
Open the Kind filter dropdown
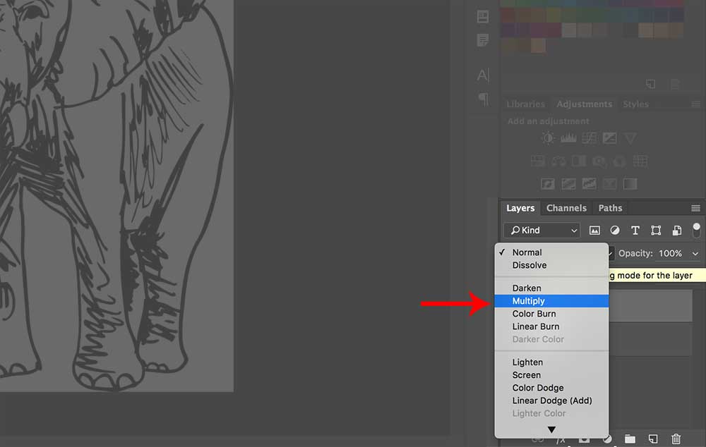click(542, 230)
